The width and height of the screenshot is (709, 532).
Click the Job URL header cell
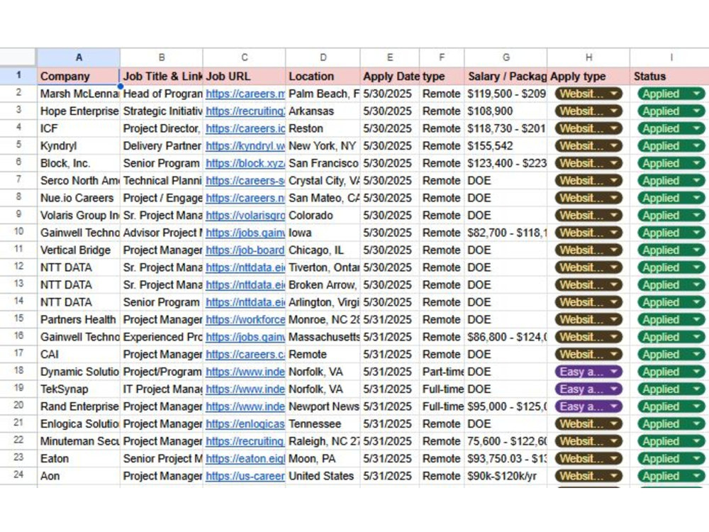[244, 76]
